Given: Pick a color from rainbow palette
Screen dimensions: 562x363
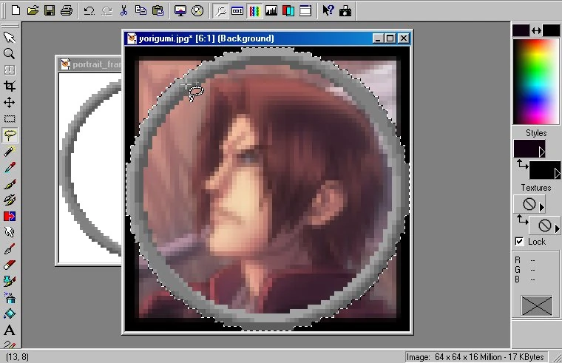Looking at the screenshot, I should point(536,81).
